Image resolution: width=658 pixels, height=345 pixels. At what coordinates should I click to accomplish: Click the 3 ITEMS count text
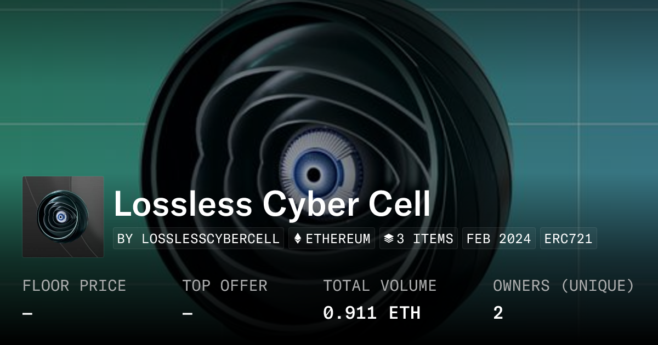426,239
